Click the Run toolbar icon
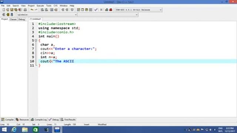Viewport: 237px width, 133px height. (83, 10)
